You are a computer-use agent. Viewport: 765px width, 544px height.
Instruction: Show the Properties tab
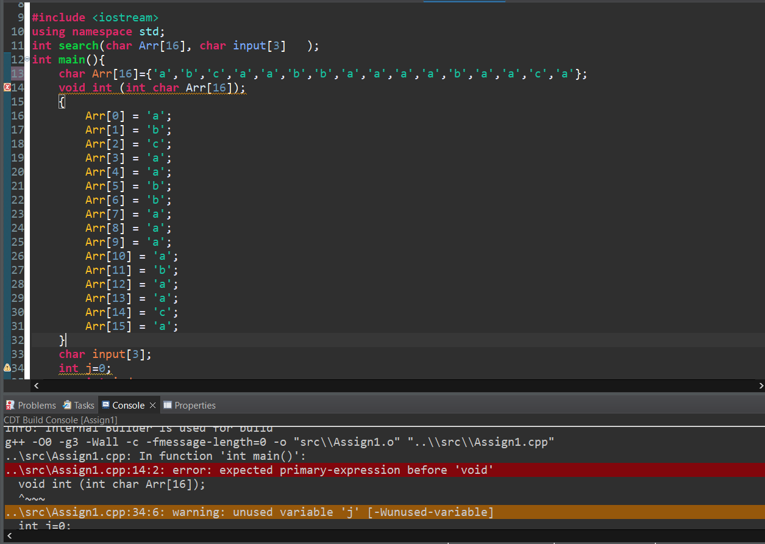click(190, 405)
